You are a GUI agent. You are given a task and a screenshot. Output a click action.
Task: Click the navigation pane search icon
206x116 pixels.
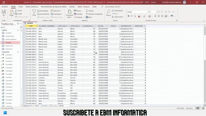click(21, 27)
